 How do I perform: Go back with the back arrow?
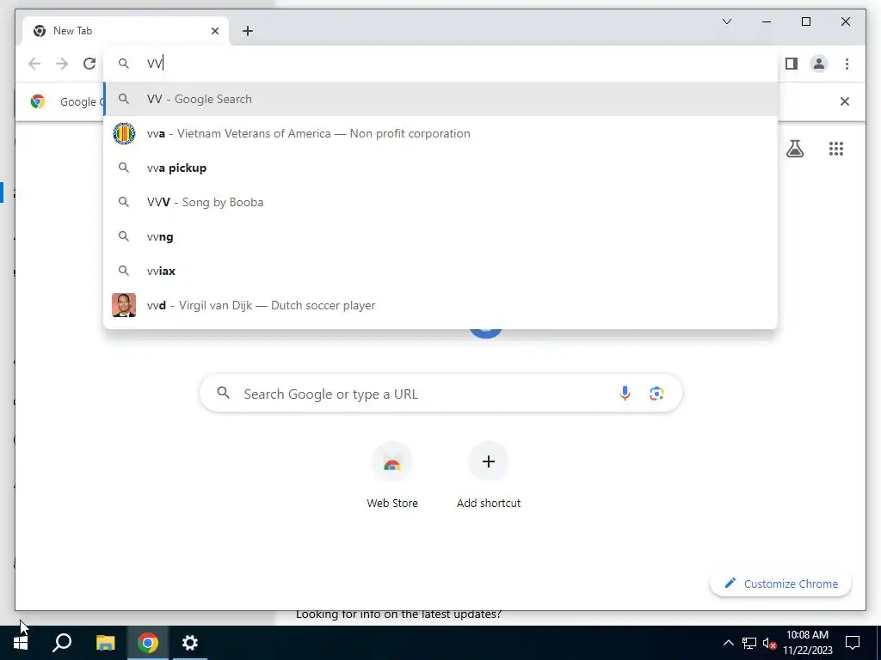click(34, 64)
